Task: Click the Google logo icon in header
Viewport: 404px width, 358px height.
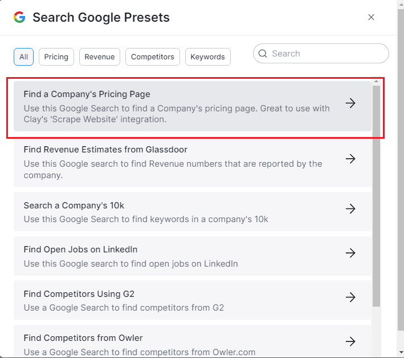Action: tap(19, 17)
